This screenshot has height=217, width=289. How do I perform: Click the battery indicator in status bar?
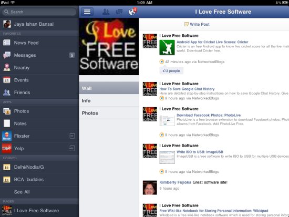(x=285, y=3)
